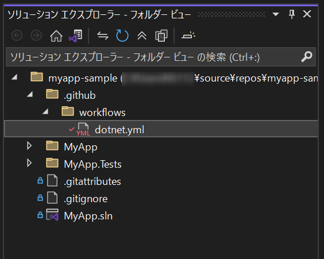Toggle Show All Files button
324x259 pixels.
tap(161, 36)
